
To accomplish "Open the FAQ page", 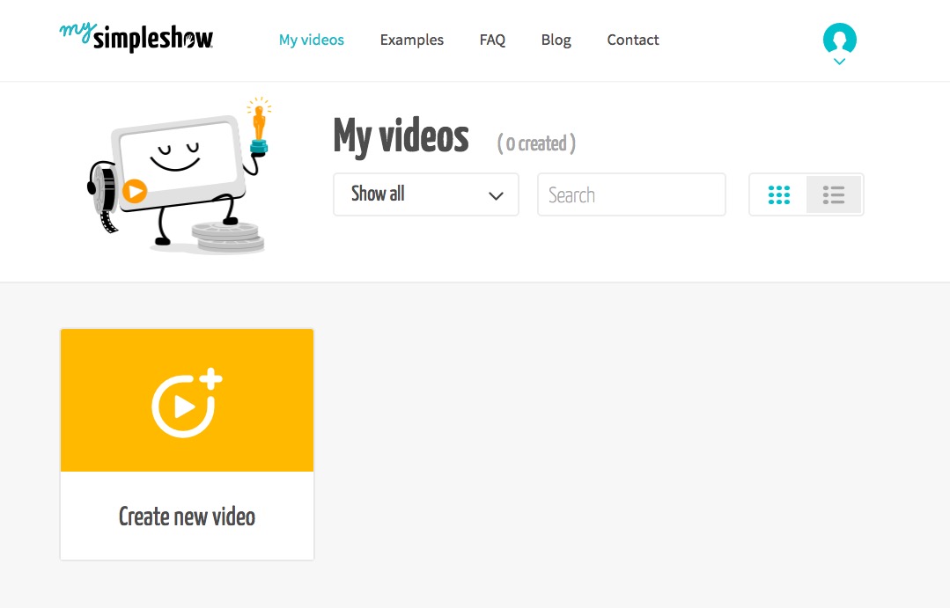I will [x=492, y=40].
